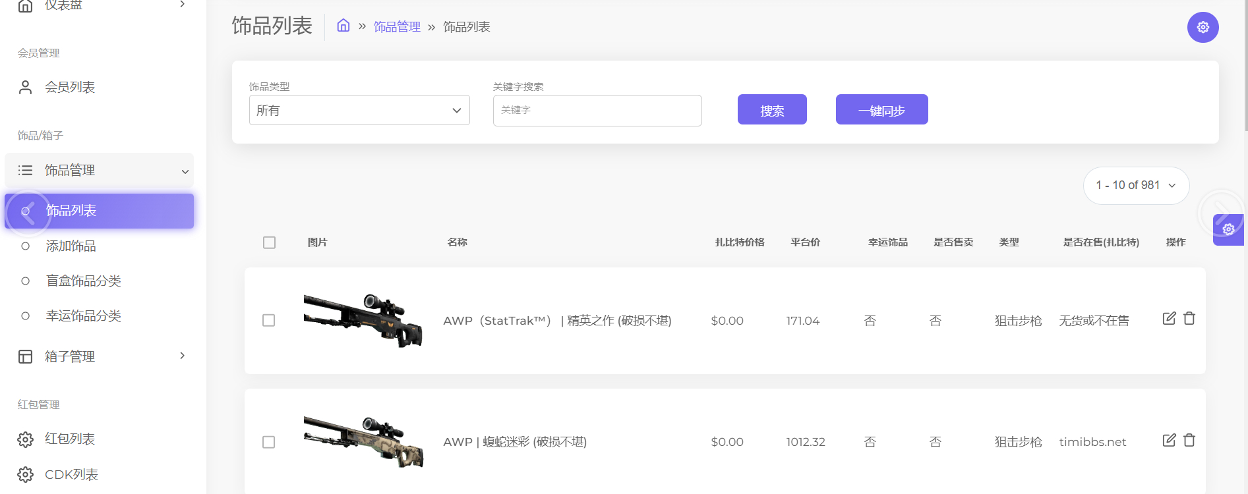Click the home icon in the breadcrumb
The width and height of the screenshot is (1248, 494).
point(343,26)
